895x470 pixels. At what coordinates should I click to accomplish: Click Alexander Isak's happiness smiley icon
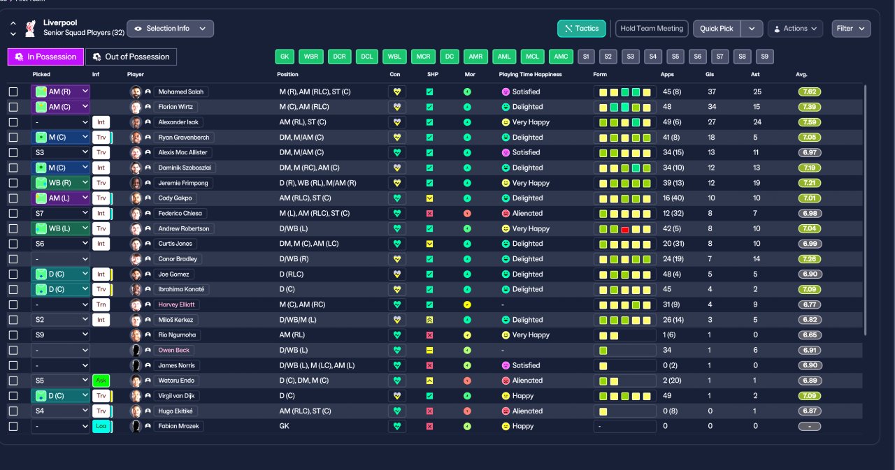[506, 122]
